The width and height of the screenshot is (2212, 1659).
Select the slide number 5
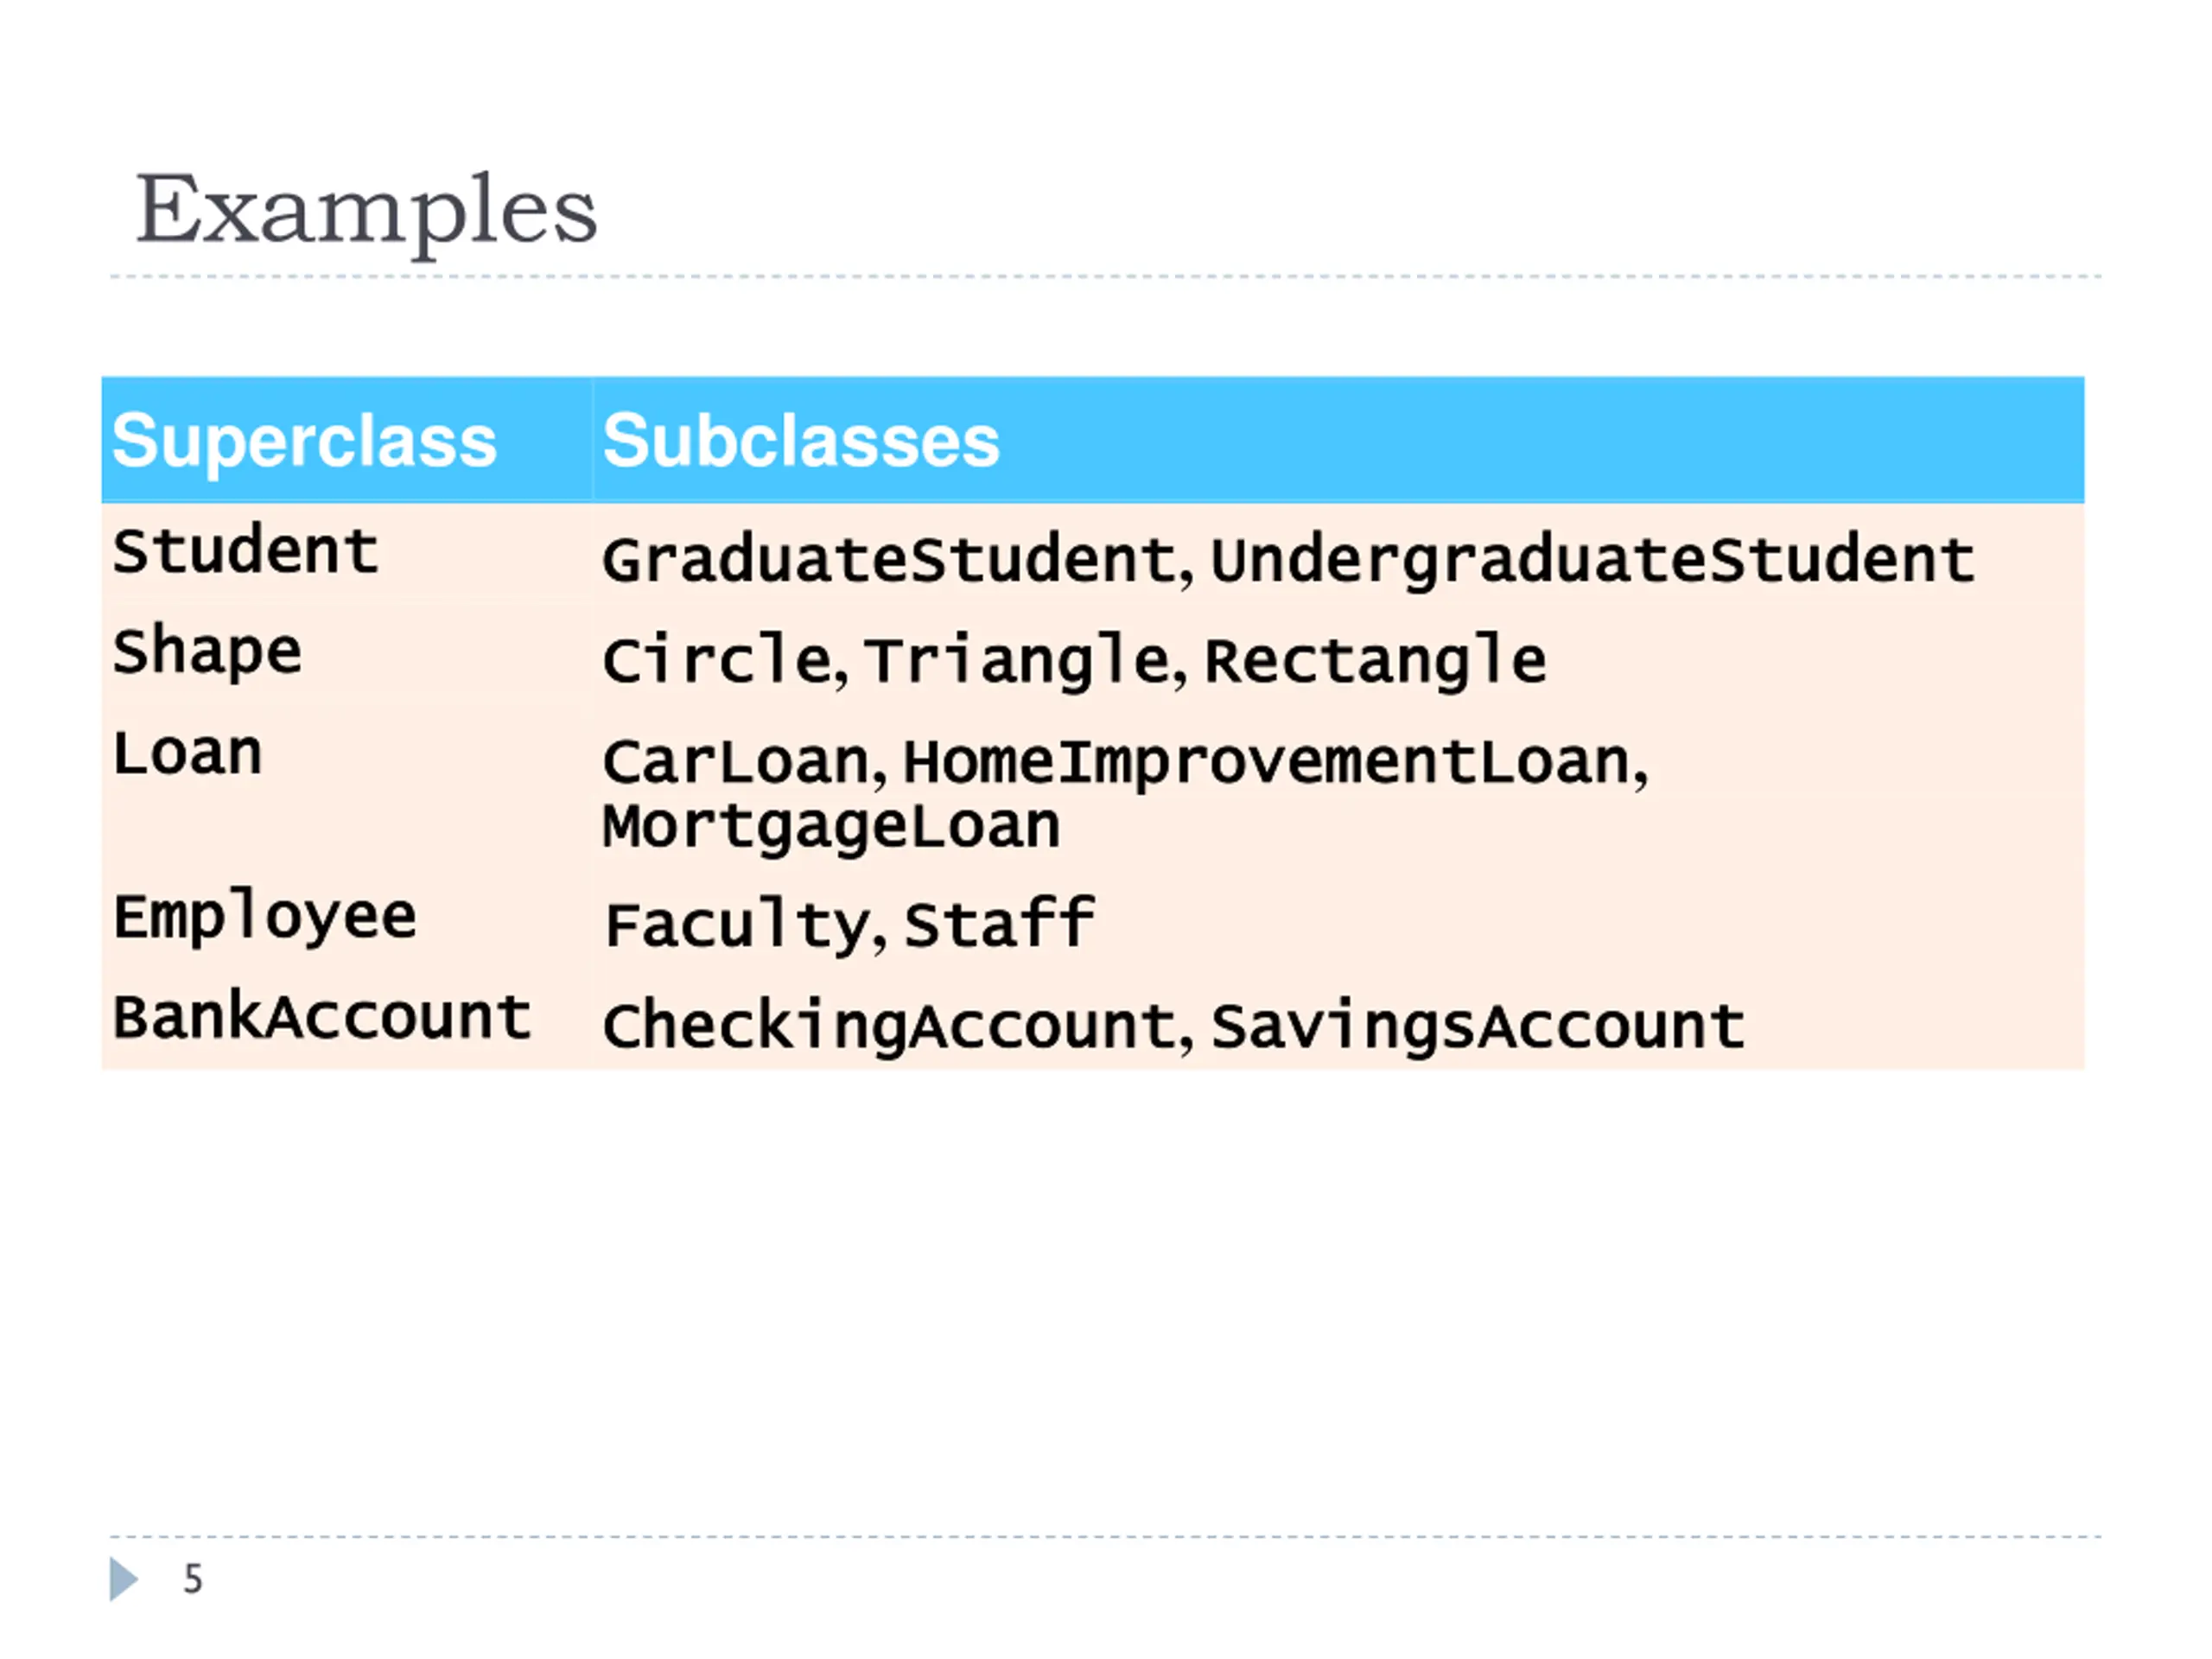pos(193,1579)
